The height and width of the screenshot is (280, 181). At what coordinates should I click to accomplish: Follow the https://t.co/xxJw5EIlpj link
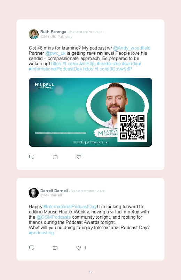73,64
